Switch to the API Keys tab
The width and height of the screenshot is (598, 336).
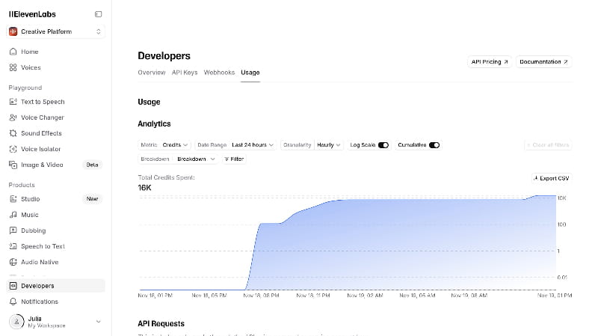point(185,73)
